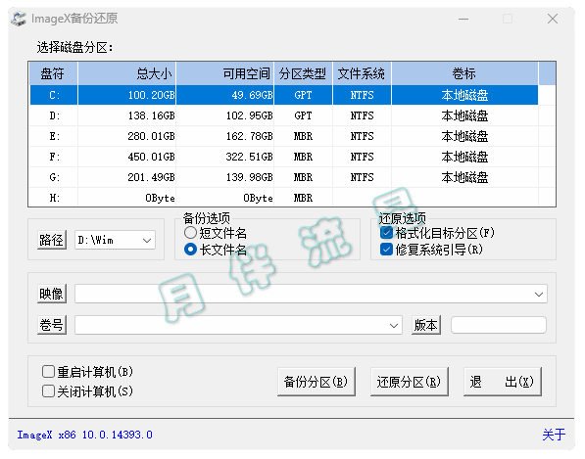Click the backup partition (备份分区) button
This screenshot has width=585, height=459.
[316, 382]
